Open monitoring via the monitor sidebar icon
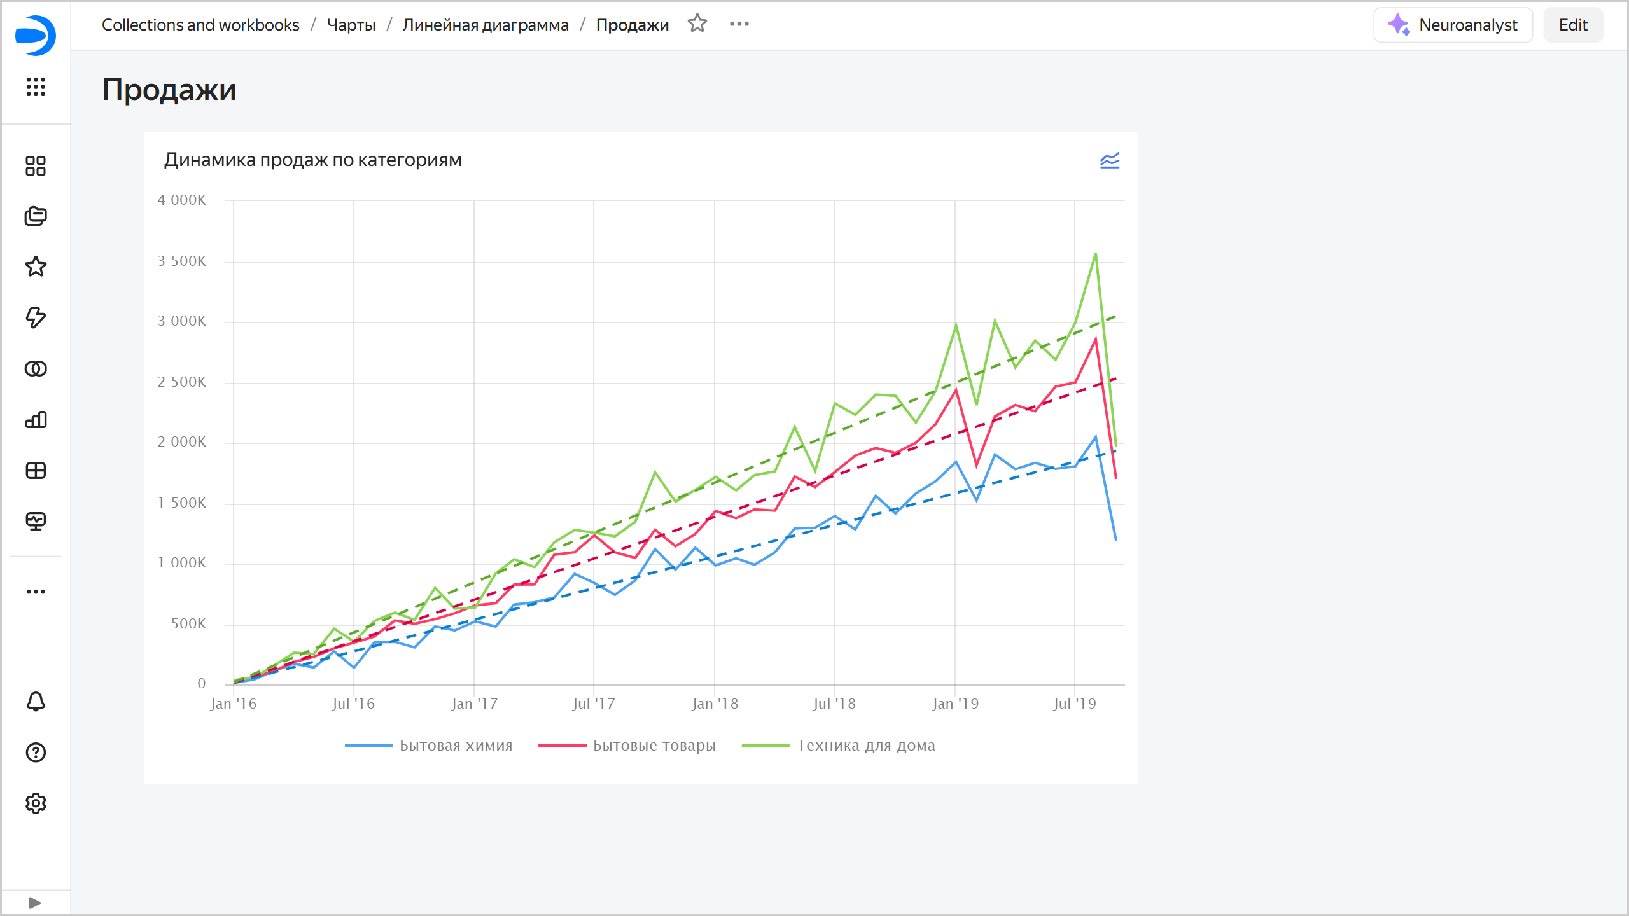The height and width of the screenshot is (916, 1629). 36,522
